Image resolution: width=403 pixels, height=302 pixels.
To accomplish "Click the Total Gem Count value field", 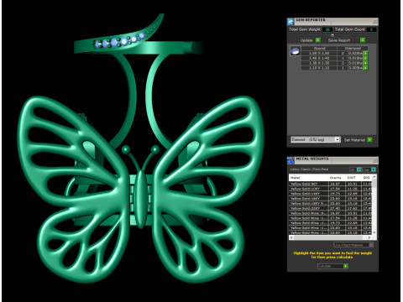I will point(371,29).
